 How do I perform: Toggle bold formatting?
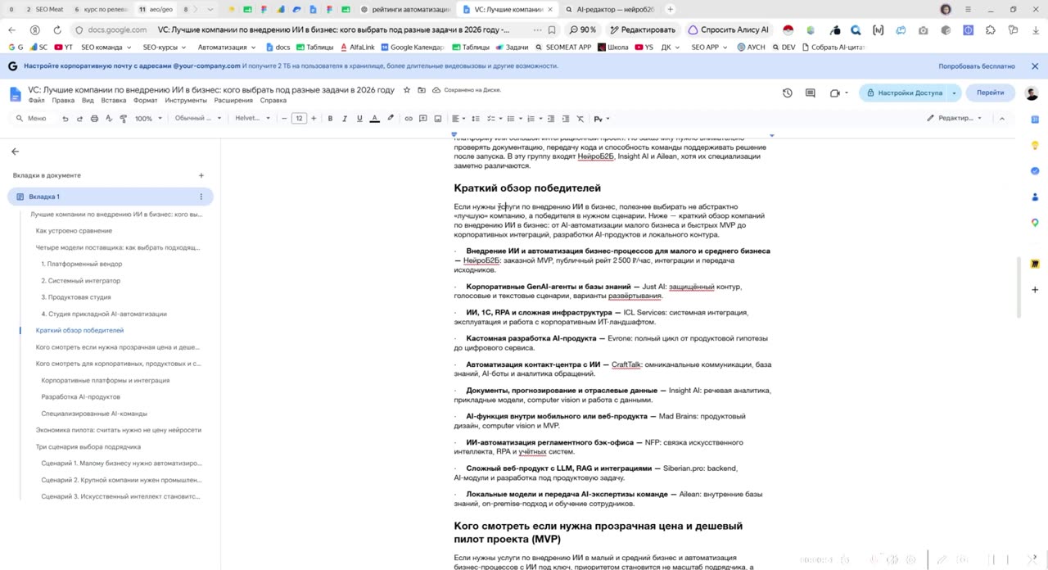[x=330, y=119]
